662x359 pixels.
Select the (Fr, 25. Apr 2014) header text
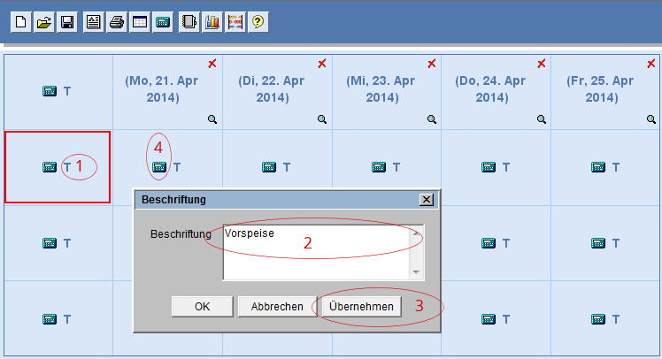click(x=602, y=89)
